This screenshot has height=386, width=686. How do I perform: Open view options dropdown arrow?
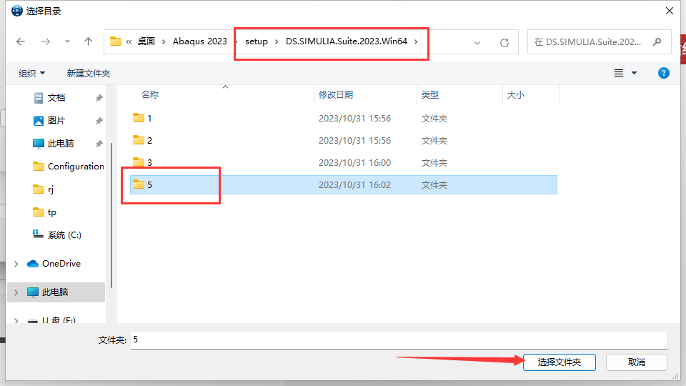tap(634, 73)
